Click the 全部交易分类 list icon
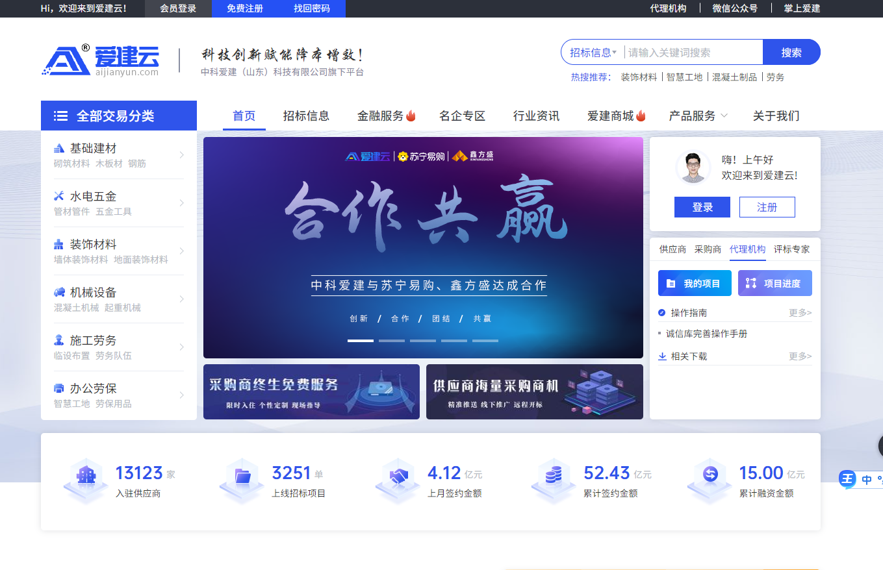883x570 pixels. (x=60, y=116)
